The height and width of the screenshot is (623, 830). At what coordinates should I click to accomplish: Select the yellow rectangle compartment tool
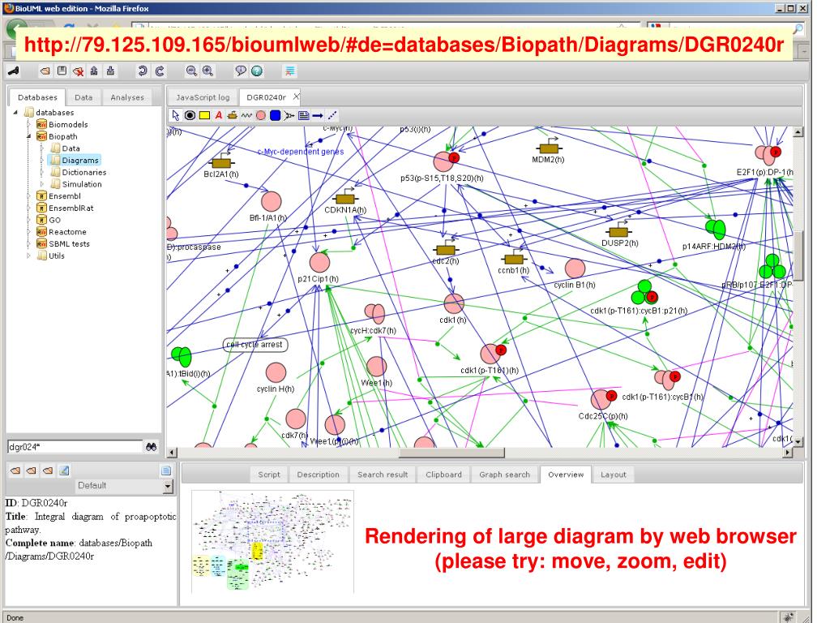pos(204,115)
